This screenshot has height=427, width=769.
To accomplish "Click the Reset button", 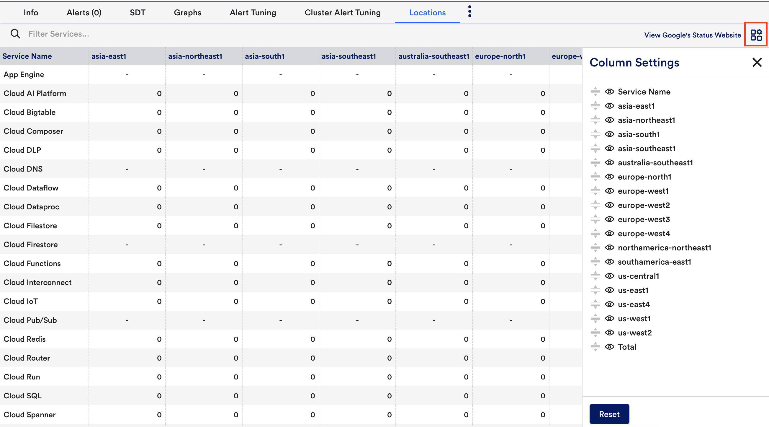I will click(609, 414).
